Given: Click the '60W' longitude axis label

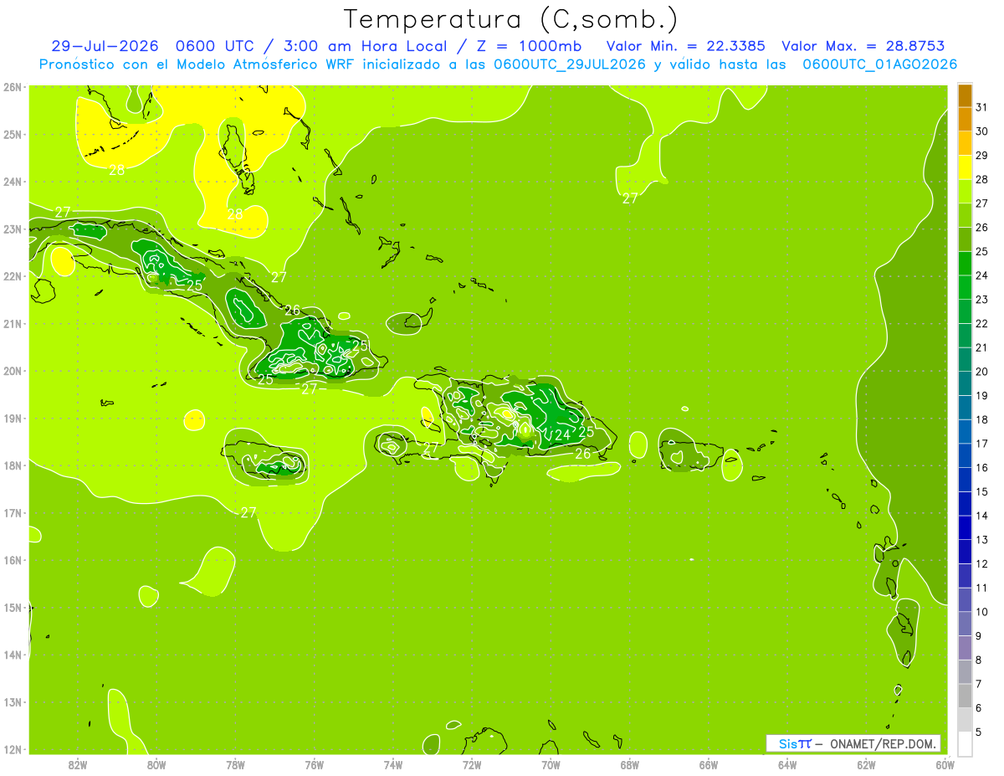Looking at the screenshot, I should coord(945,763).
